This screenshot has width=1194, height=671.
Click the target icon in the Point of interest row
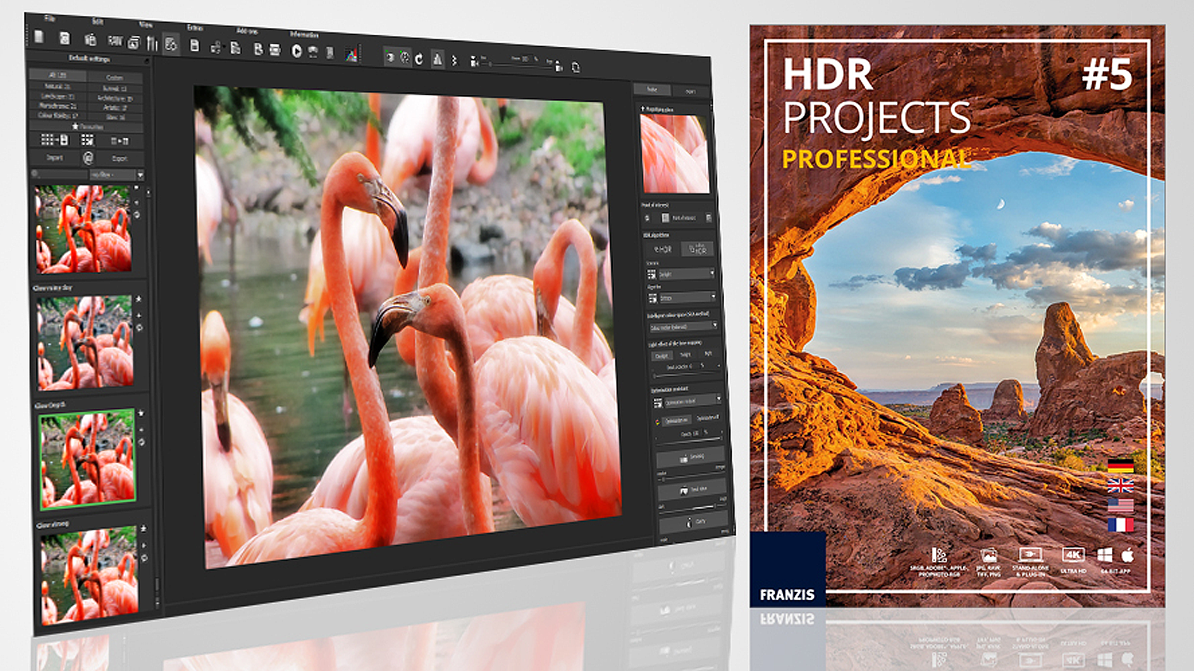pyautogui.click(x=646, y=218)
